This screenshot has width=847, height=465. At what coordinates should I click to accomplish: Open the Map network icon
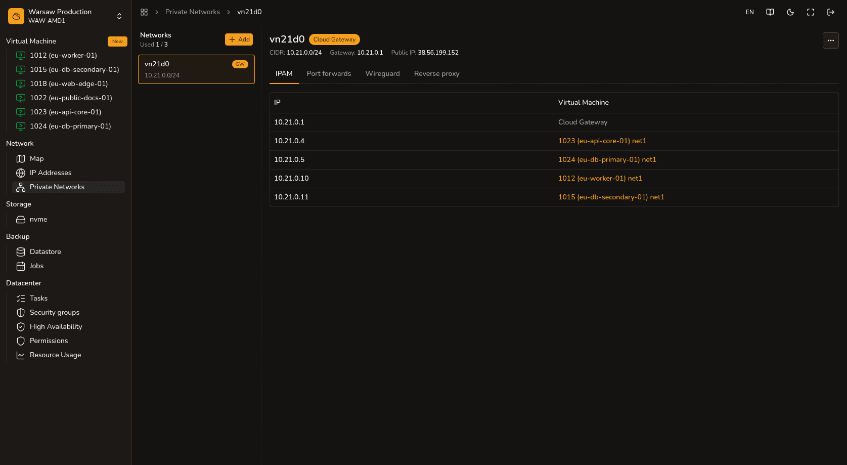[x=21, y=159]
